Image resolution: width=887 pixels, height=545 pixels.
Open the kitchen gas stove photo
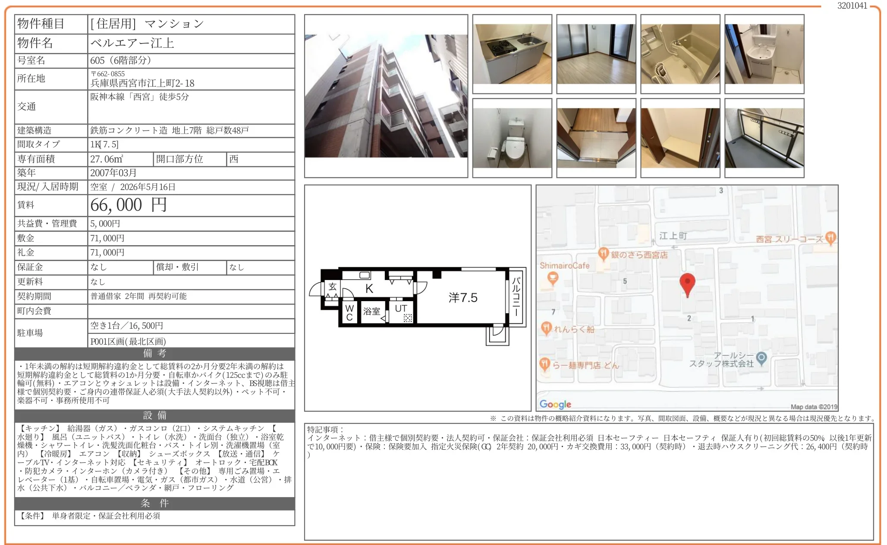[512, 54]
